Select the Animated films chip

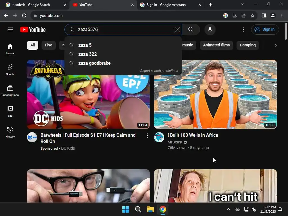coord(216,45)
